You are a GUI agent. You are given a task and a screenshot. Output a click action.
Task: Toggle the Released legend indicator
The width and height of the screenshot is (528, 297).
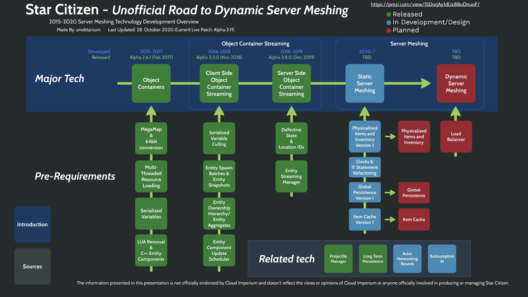pyautogui.click(x=388, y=14)
